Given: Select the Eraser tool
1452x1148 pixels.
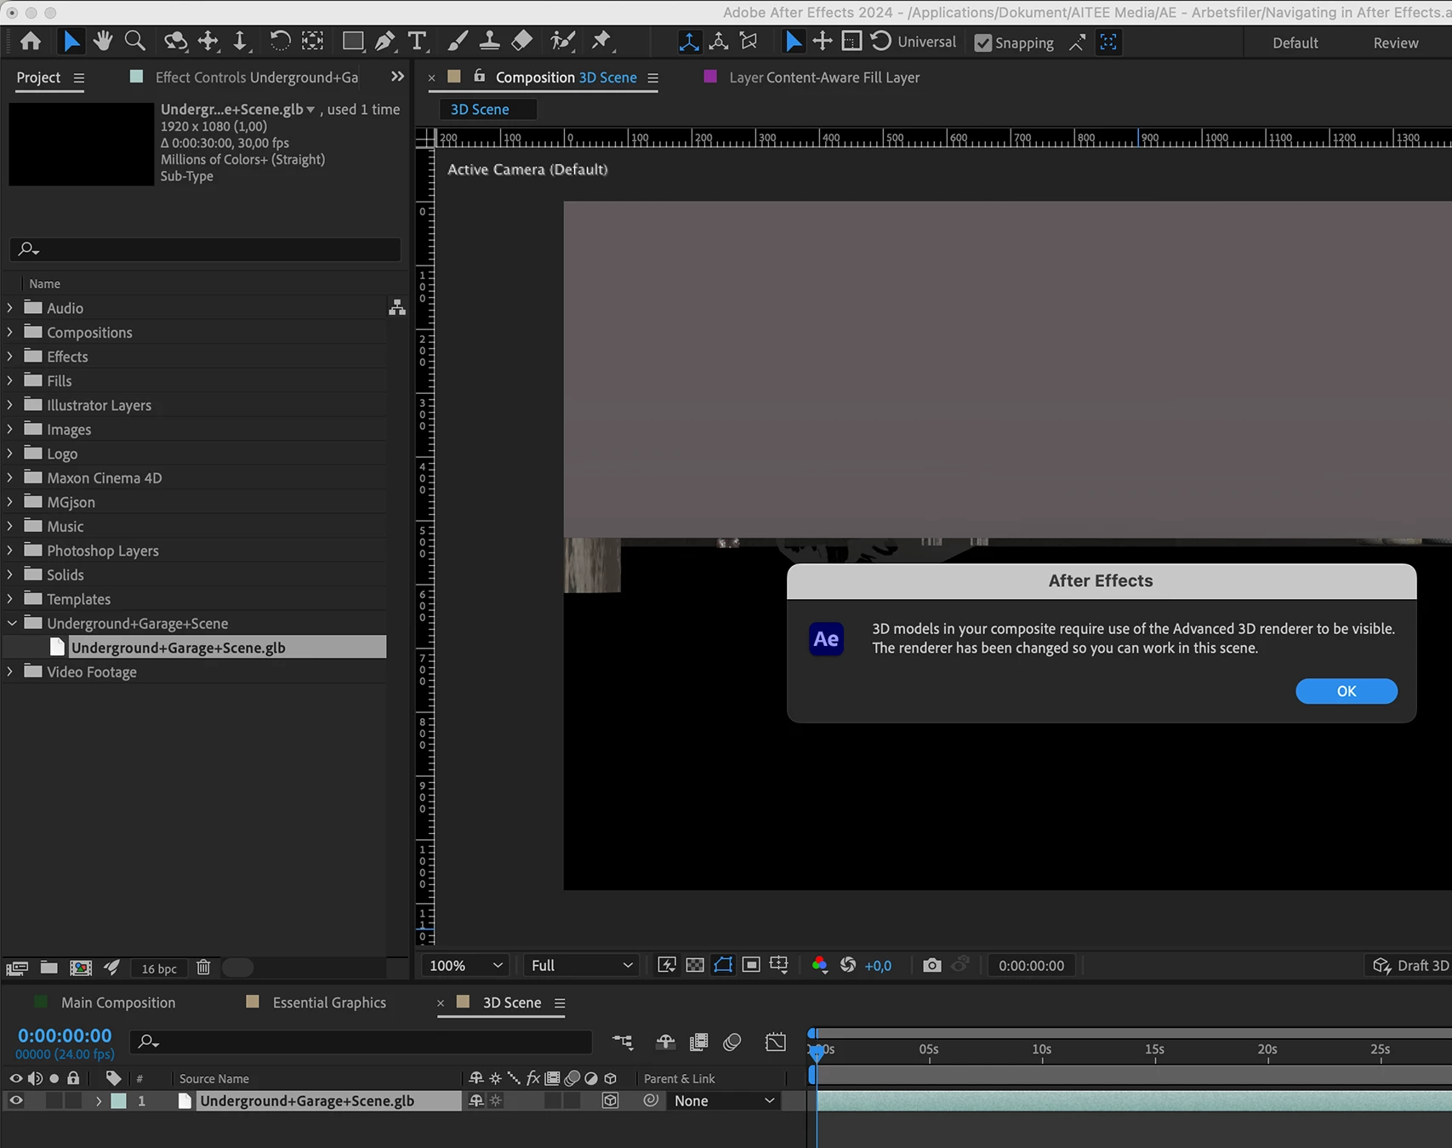Looking at the screenshot, I should click(522, 41).
